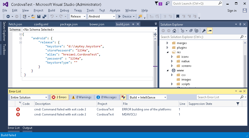Image resolution: width=249 pixels, height=138 pixels.
Task: Toggle auto-hide pin on Solution Explorer
Action: tap(240, 24)
